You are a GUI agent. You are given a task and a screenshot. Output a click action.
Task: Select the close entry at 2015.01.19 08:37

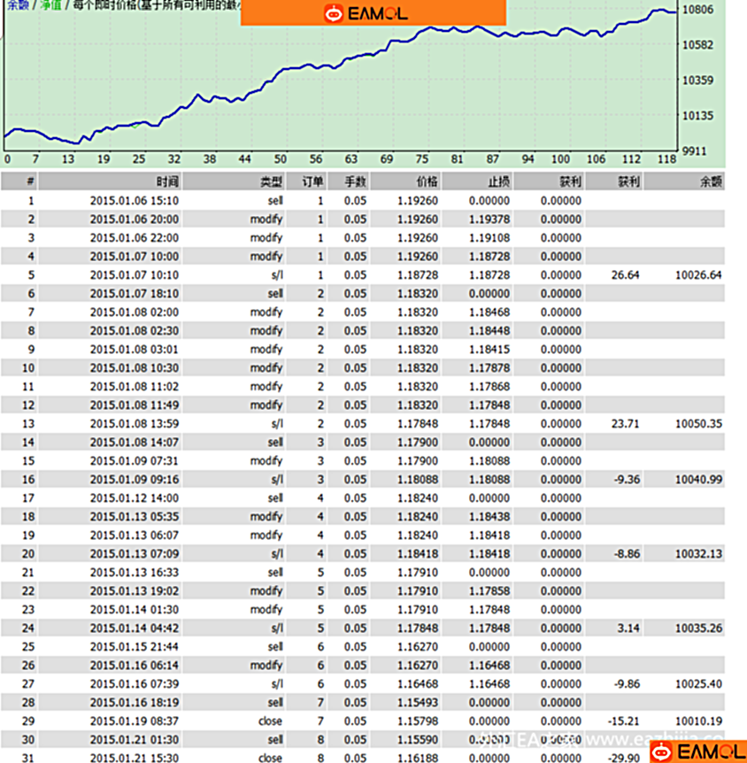click(270, 721)
